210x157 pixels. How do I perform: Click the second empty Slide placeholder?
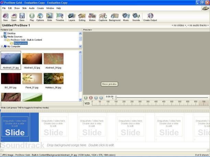(54, 127)
